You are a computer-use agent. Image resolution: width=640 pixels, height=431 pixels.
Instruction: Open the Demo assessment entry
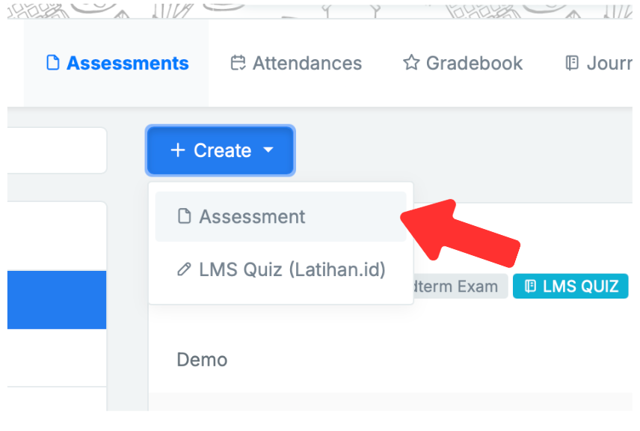[x=202, y=360]
